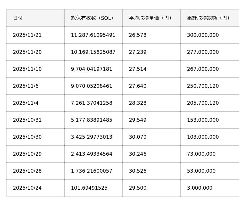Click the 9,070.05208461 holdings cell
251x206 pixels.
[92, 86]
